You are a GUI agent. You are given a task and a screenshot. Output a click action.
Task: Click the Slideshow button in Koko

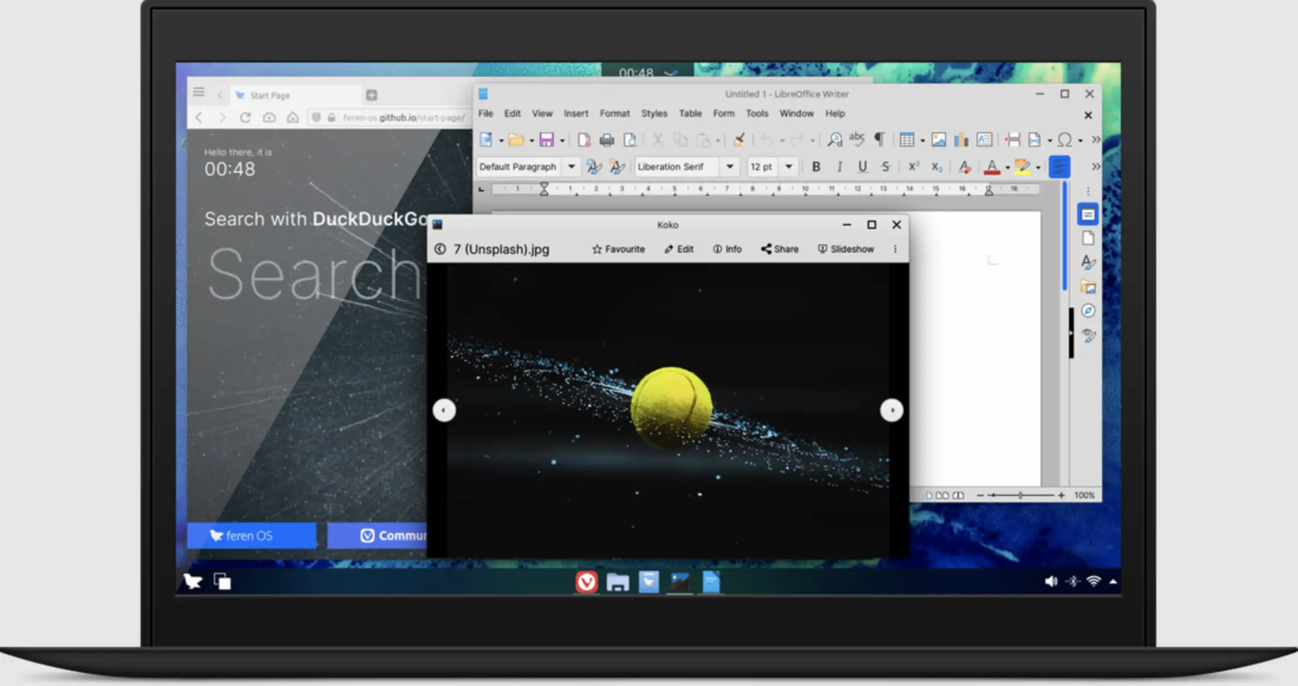[846, 249]
